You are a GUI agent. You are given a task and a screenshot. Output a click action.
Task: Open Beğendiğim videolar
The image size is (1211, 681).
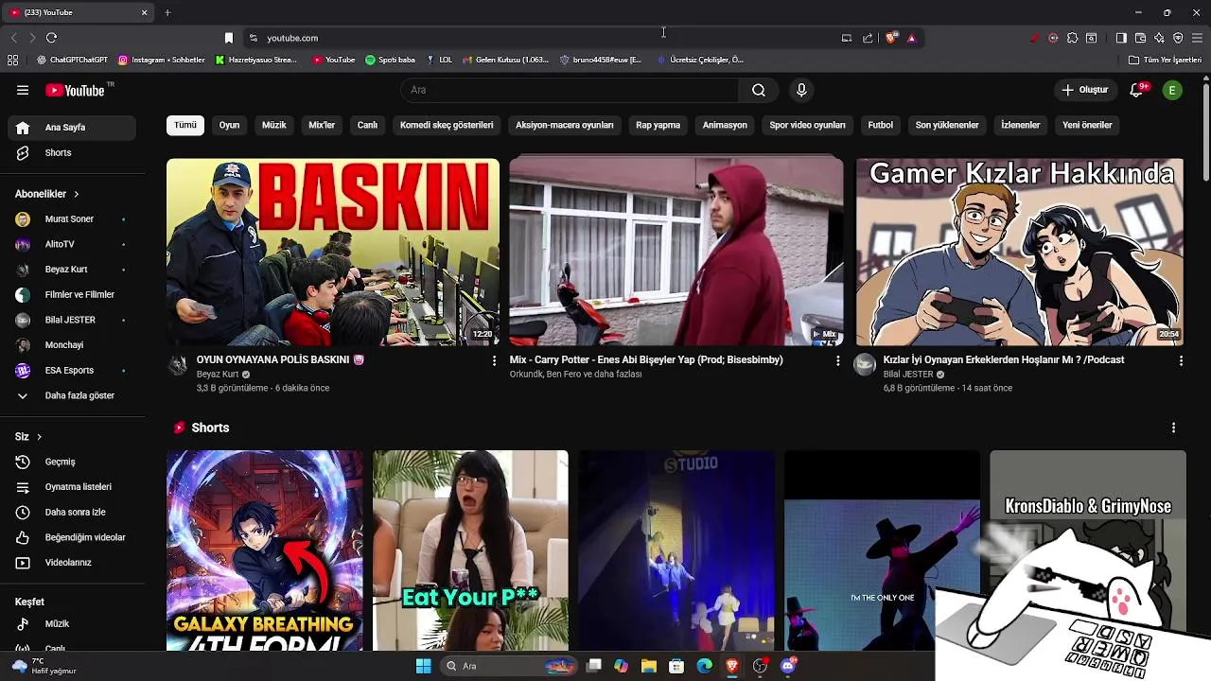72,537
